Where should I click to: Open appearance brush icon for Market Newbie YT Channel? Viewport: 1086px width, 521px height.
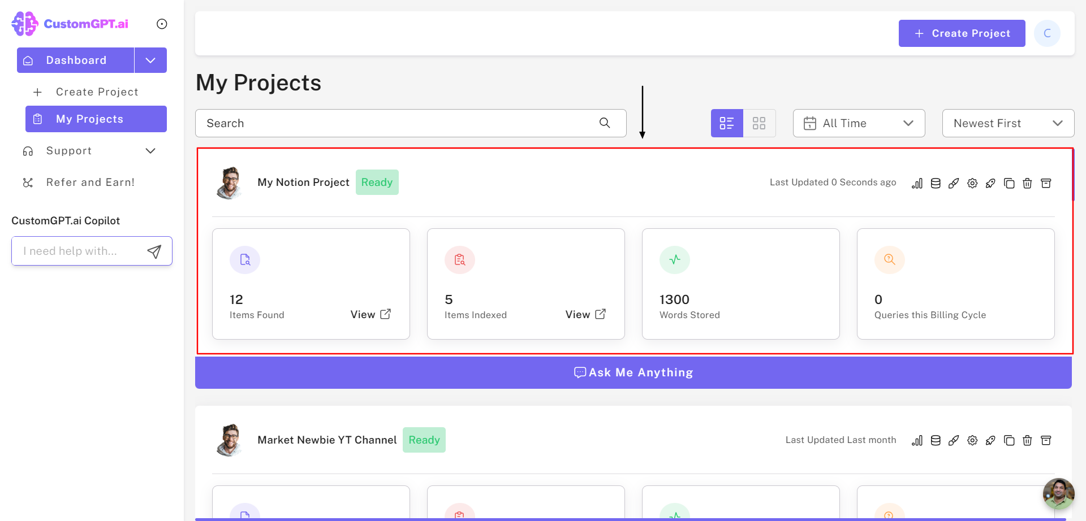pos(954,440)
